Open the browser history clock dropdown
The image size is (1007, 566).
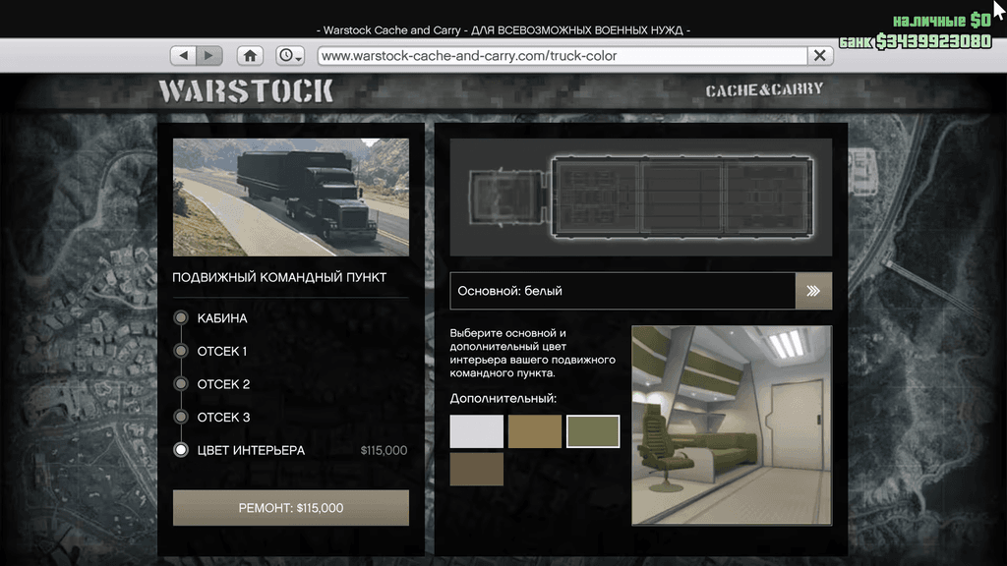point(290,55)
